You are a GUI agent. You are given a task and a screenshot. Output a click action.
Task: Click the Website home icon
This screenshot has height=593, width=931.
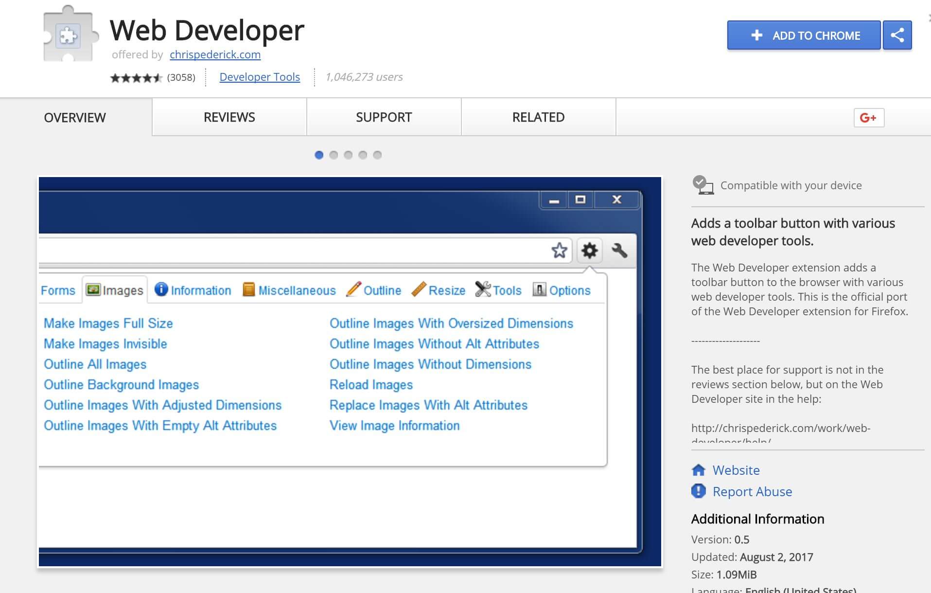[x=699, y=470]
